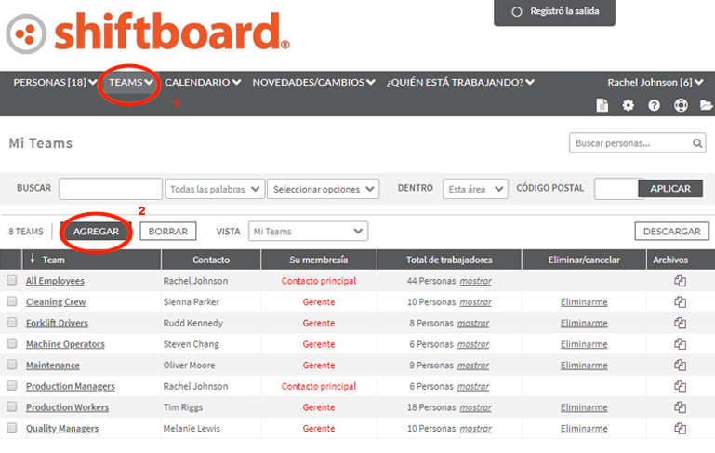The width and height of the screenshot is (715, 453).
Task: Open the Quality Managers team link
Action: (62, 429)
